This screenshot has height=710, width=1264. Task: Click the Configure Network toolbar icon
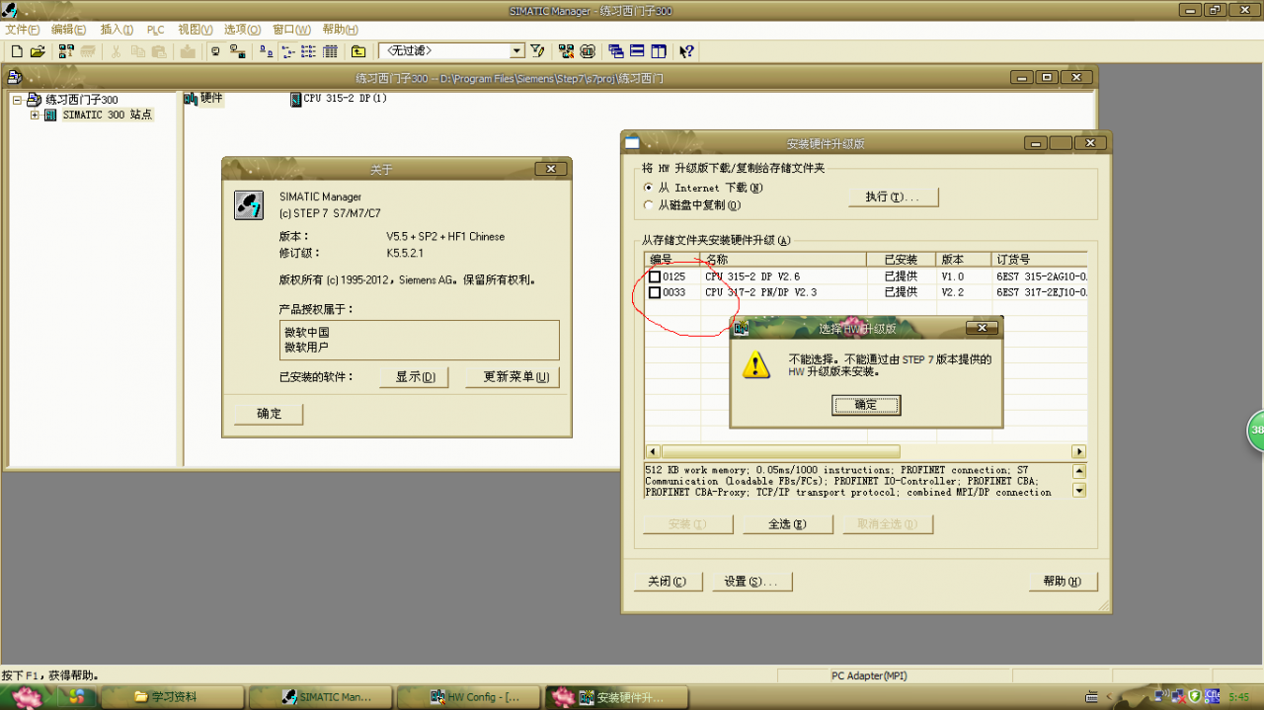[567, 51]
